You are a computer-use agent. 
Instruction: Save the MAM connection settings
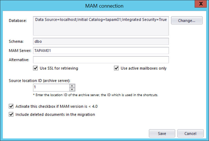tap(162, 133)
